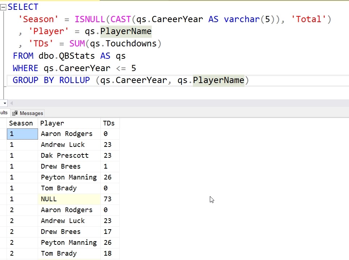
Task: Switch to the Messages tab
Action: click(x=31, y=113)
